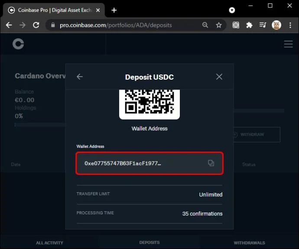Maximize the browser window
The width and height of the screenshot is (299, 249).
click(x=270, y=6)
